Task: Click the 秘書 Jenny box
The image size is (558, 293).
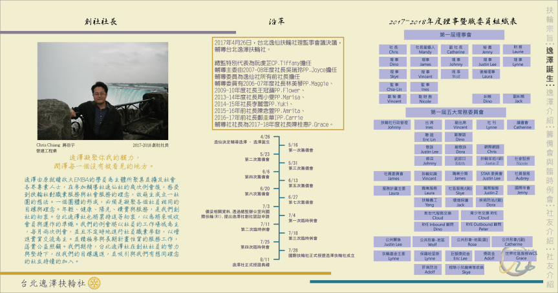Action: point(487,49)
